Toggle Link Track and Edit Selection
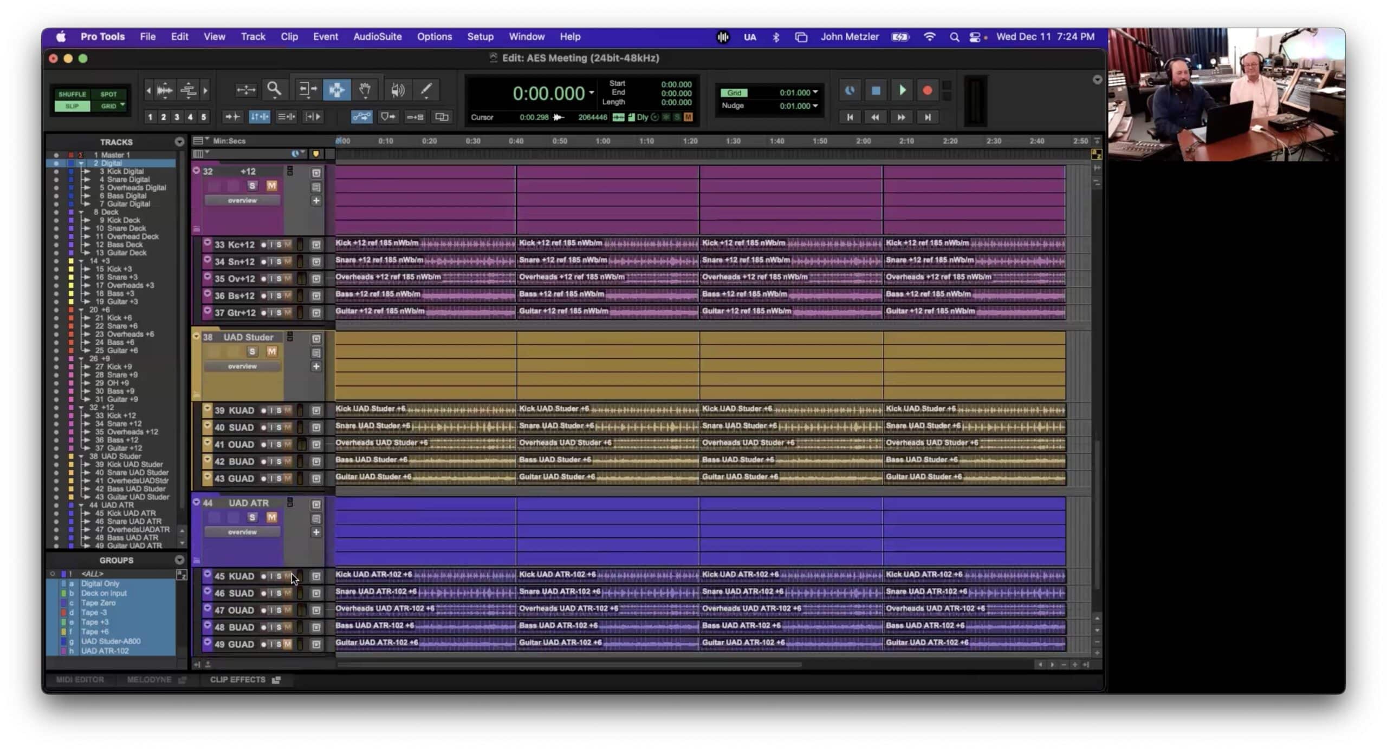The image size is (1387, 749). click(286, 117)
